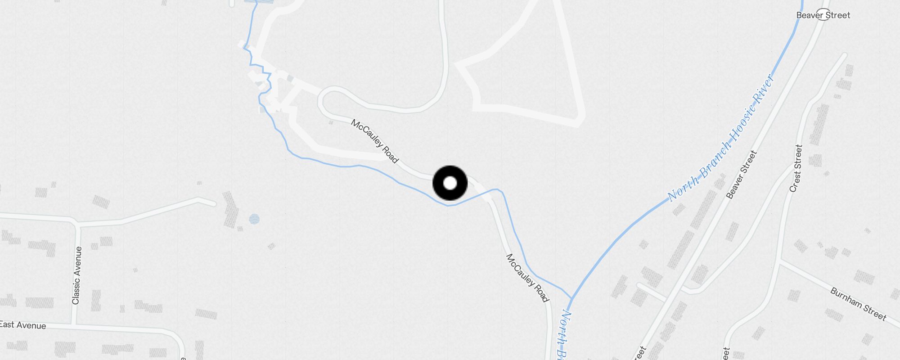Click the cut-off North Branch label at bottom

point(562,334)
